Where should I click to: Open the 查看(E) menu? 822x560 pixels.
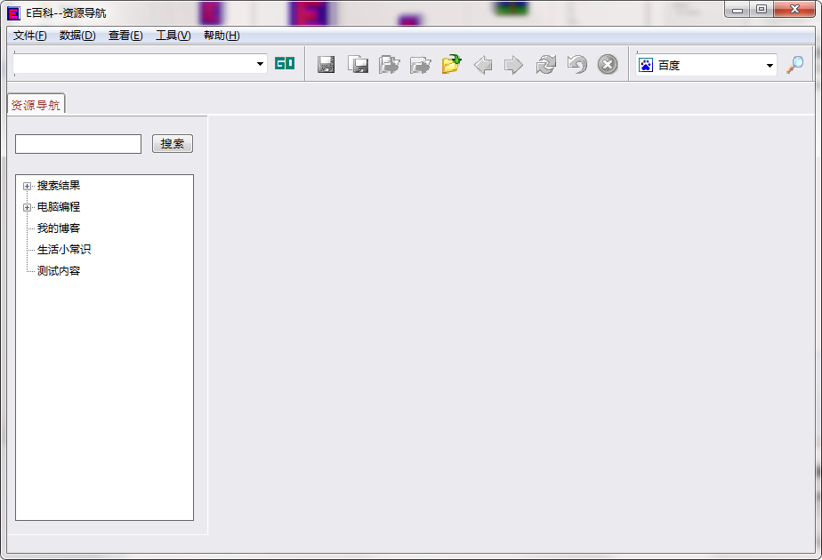[125, 35]
